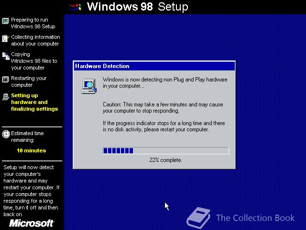This screenshot has height=230, width=306.
Task: Click the Copying Windows 98 files icon
Action: tap(6, 56)
